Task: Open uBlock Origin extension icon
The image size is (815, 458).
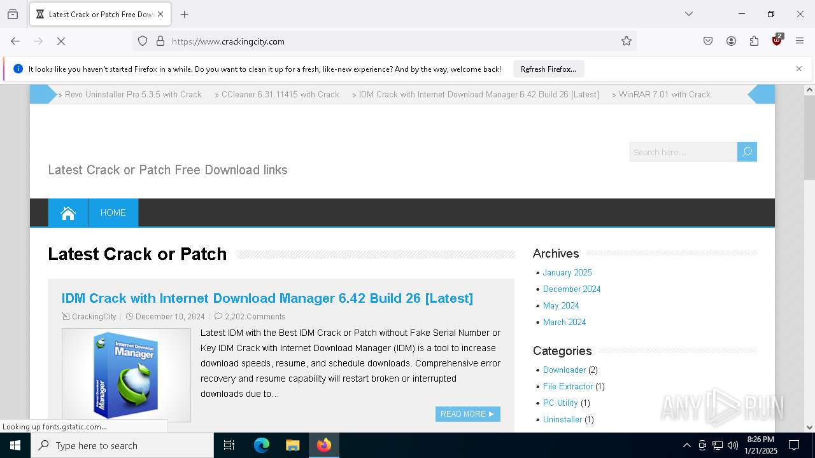Action: [x=777, y=40]
